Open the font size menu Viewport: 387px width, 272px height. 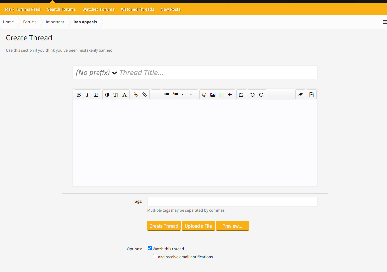pyautogui.click(x=116, y=95)
